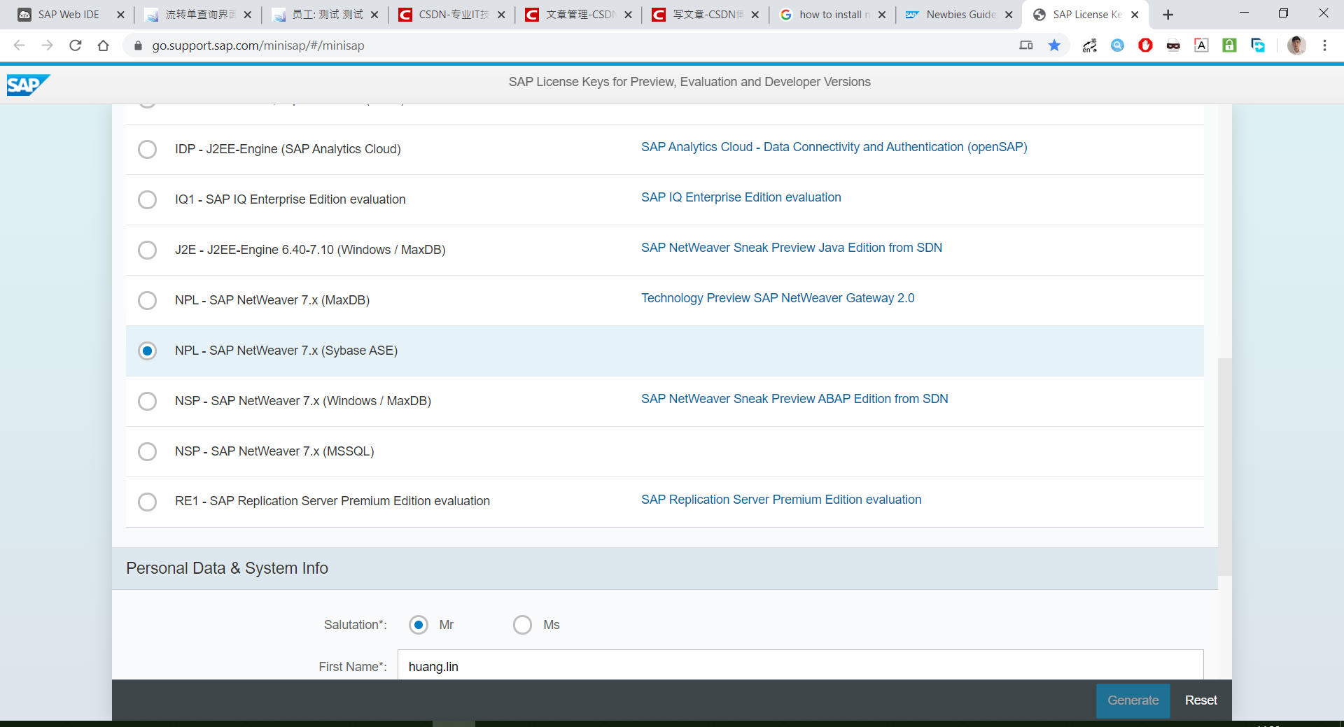Switch to how to install tab
Viewport: 1344px width, 727px height.
click(833, 15)
